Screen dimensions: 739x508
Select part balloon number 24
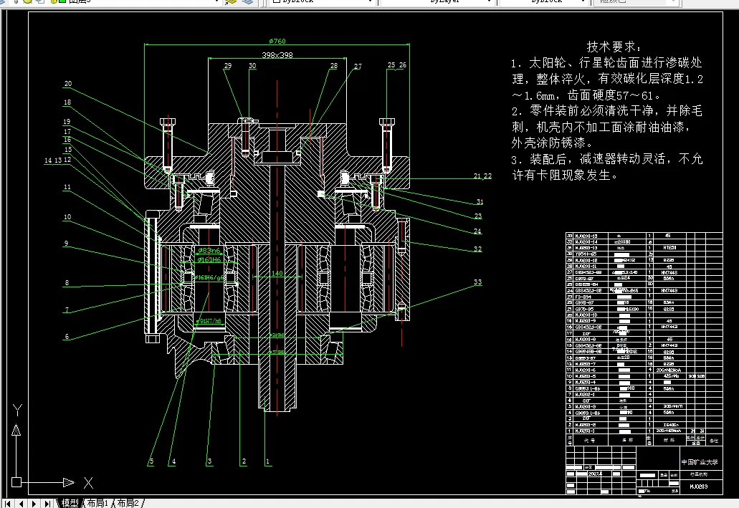(477, 231)
